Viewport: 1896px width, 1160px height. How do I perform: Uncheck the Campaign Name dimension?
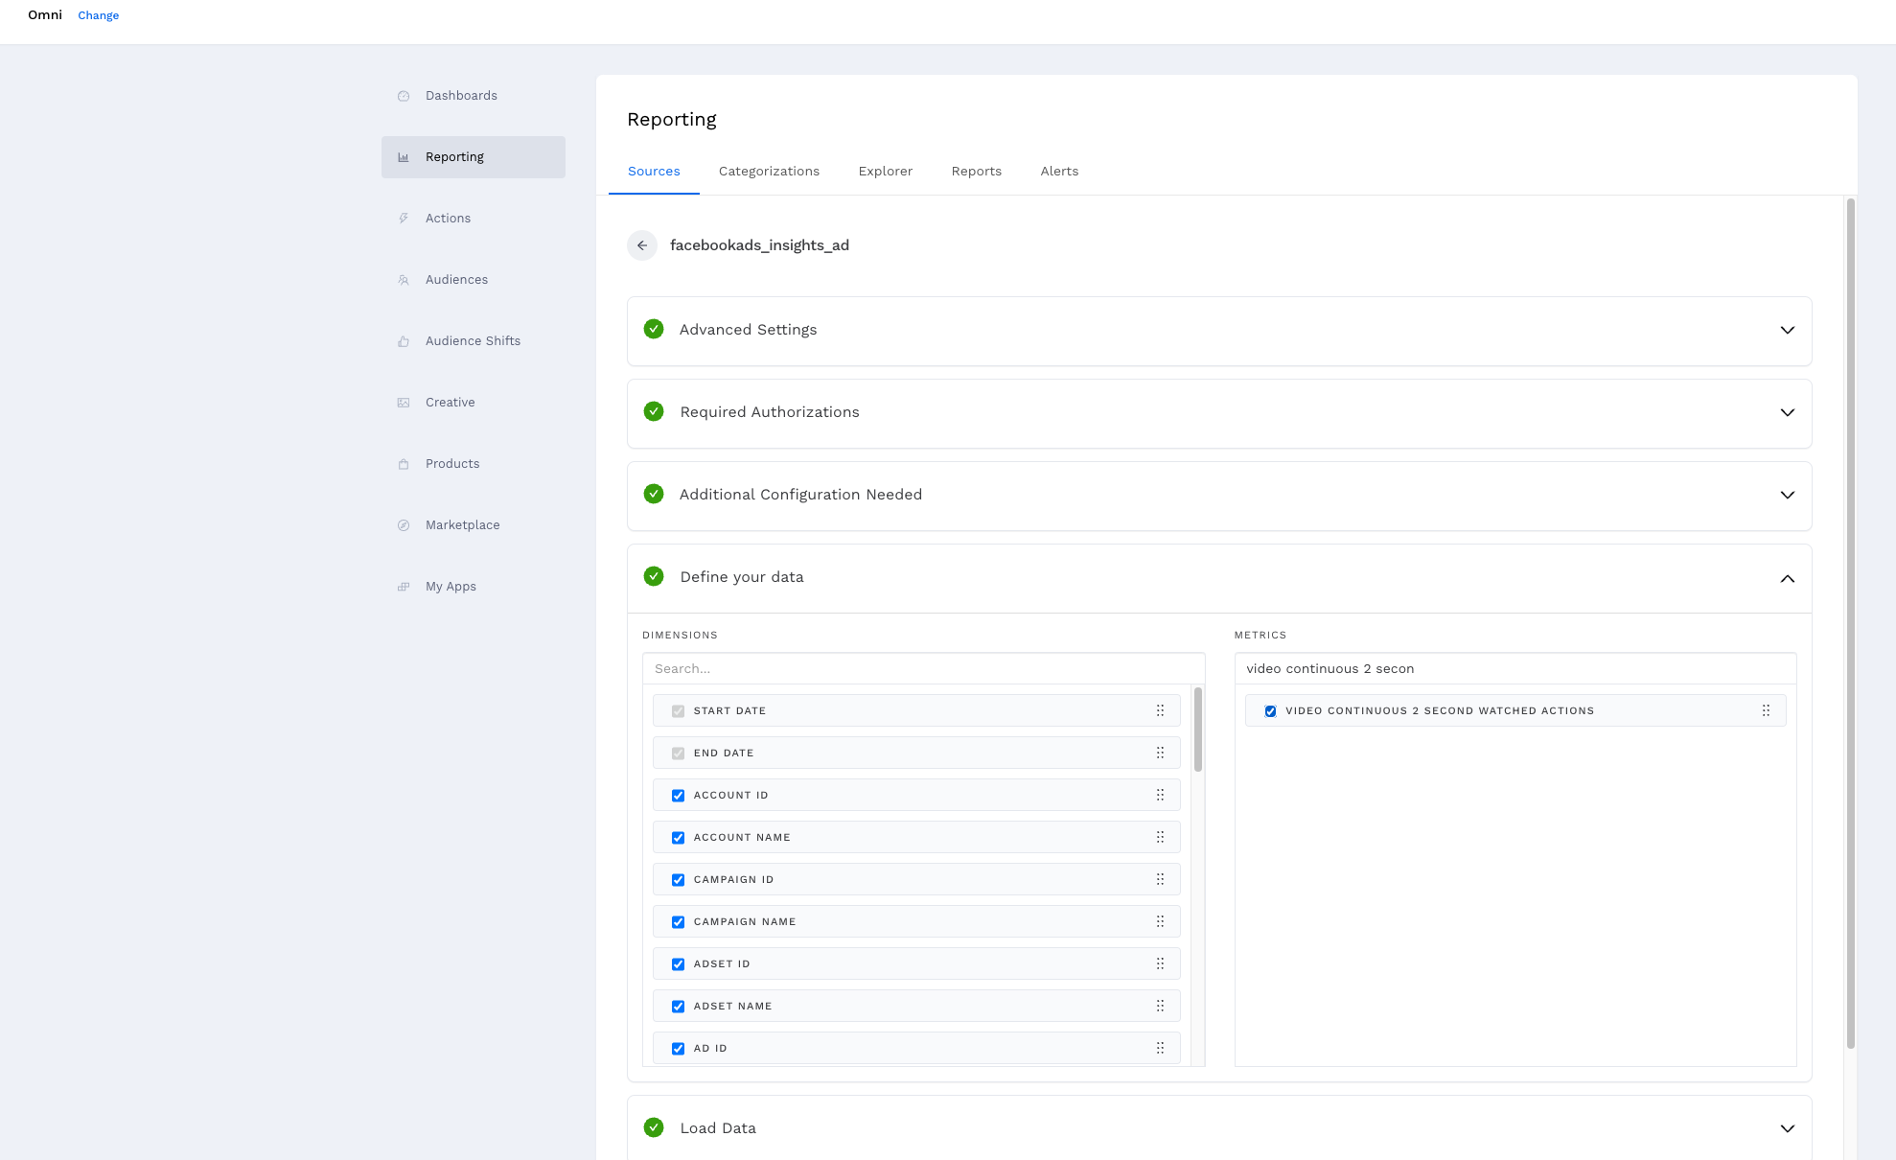[678, 922]
